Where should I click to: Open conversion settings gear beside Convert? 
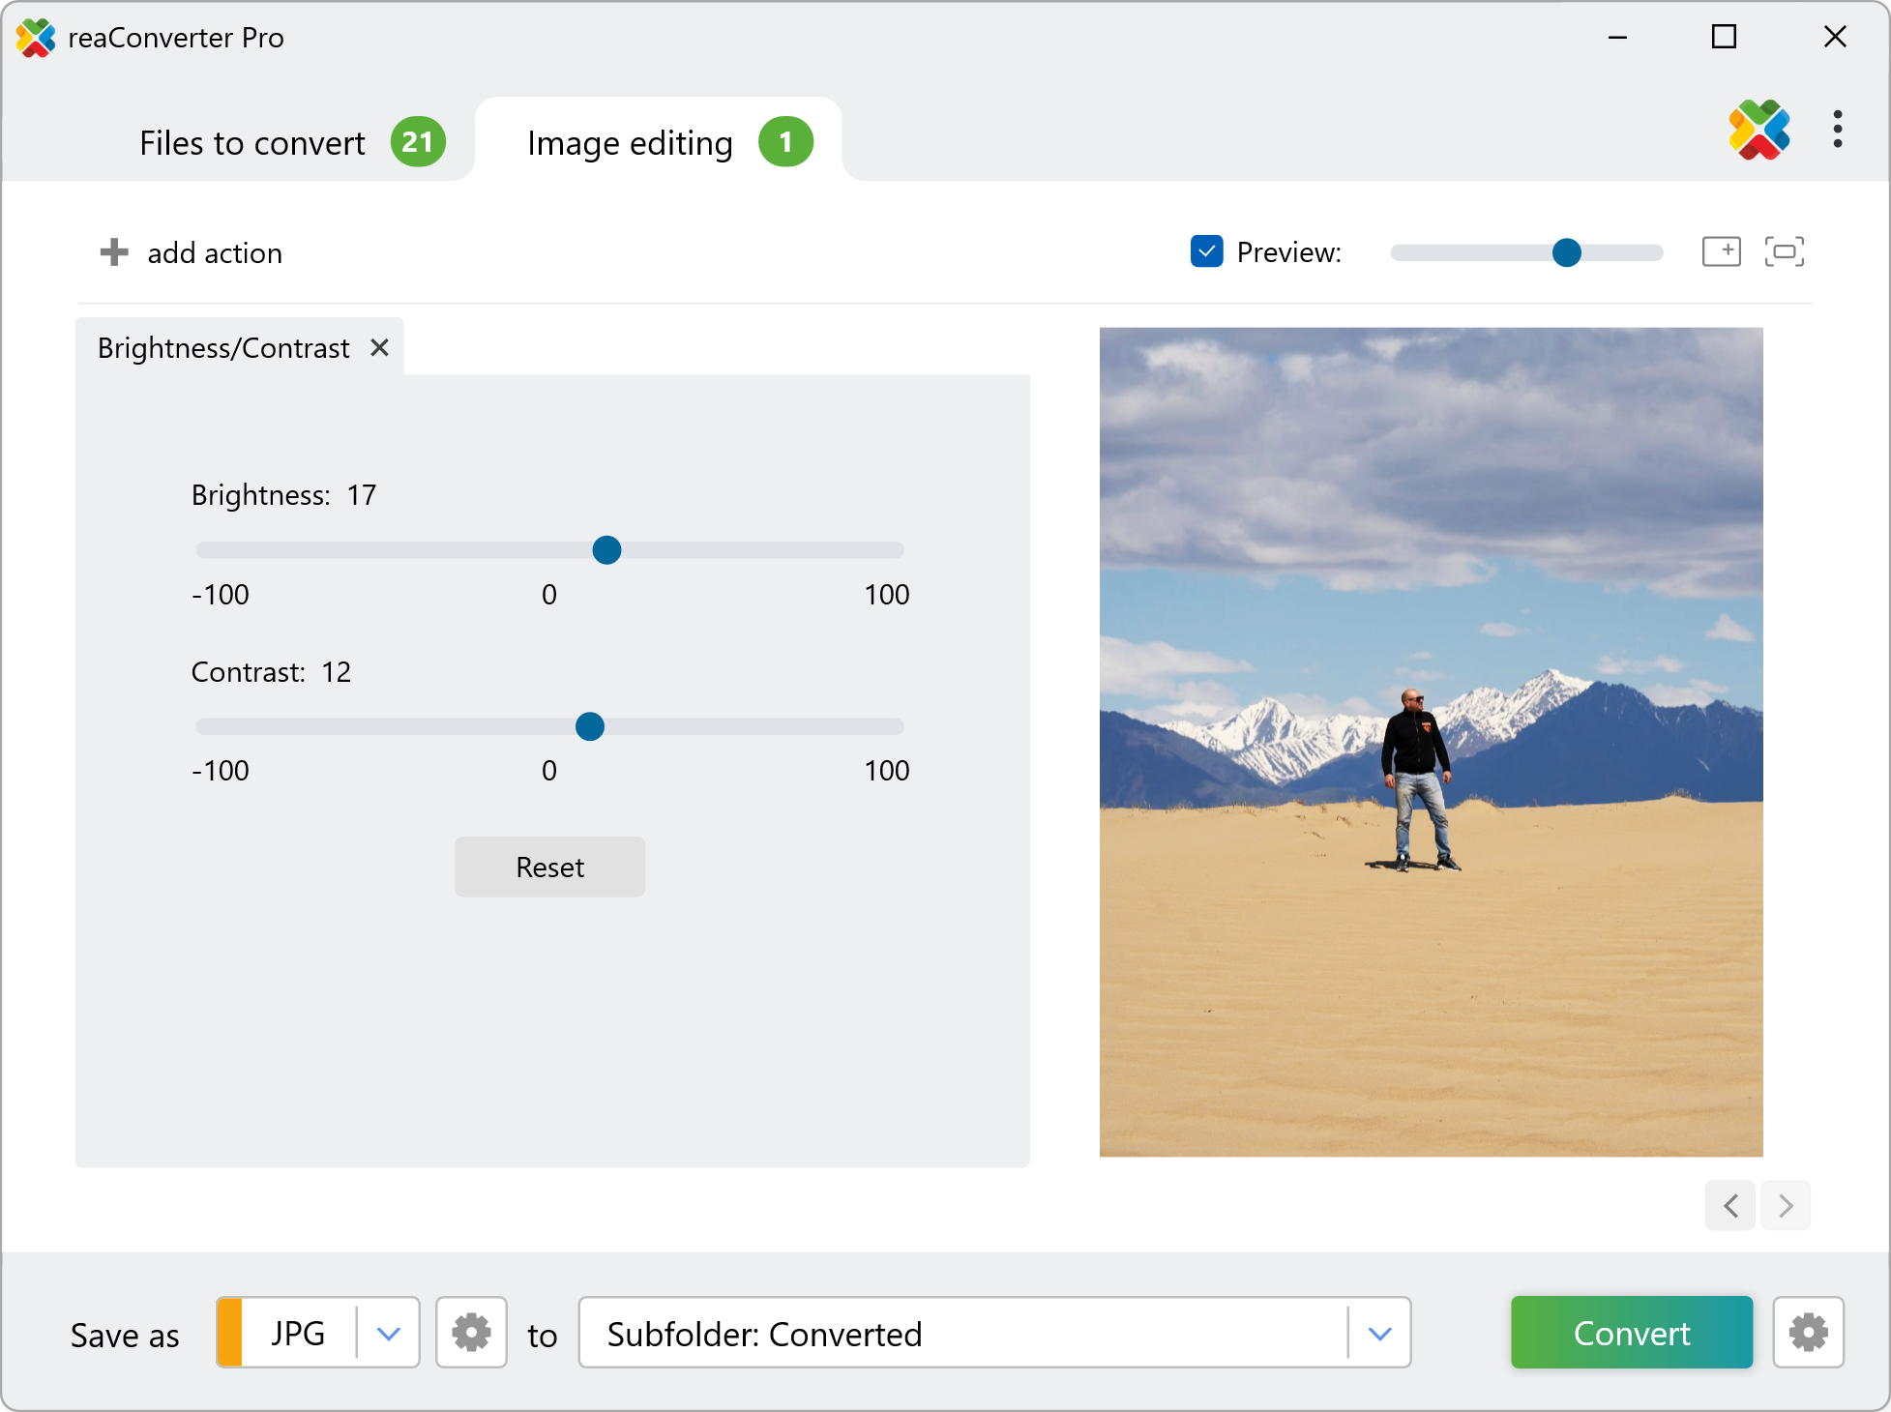coord(1808,1333)
